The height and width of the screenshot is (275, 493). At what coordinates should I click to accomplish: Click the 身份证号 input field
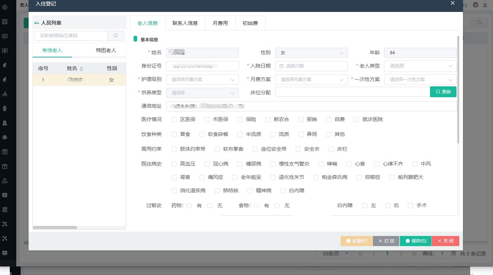pos(202,66)
